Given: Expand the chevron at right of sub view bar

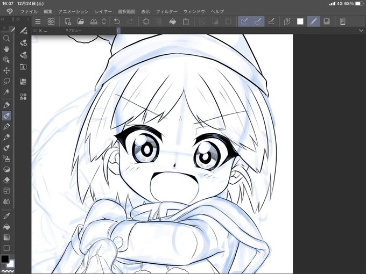Looking at the screenshot, I should (361, 31).
